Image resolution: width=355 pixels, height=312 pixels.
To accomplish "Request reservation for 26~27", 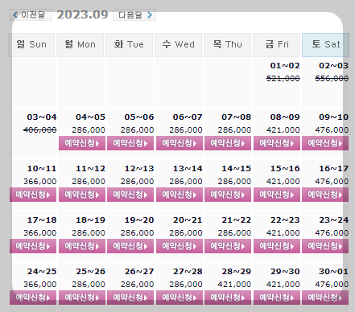I will 130,298.
